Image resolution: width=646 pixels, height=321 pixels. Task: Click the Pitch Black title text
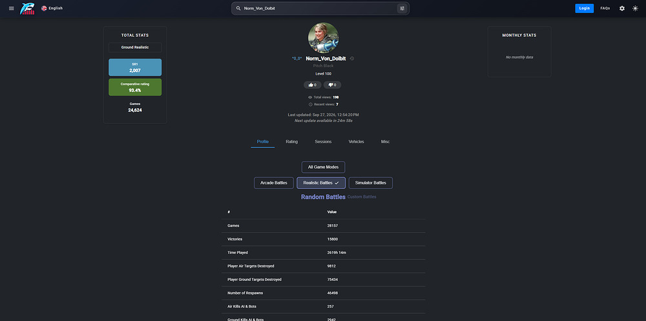point(324,66)
